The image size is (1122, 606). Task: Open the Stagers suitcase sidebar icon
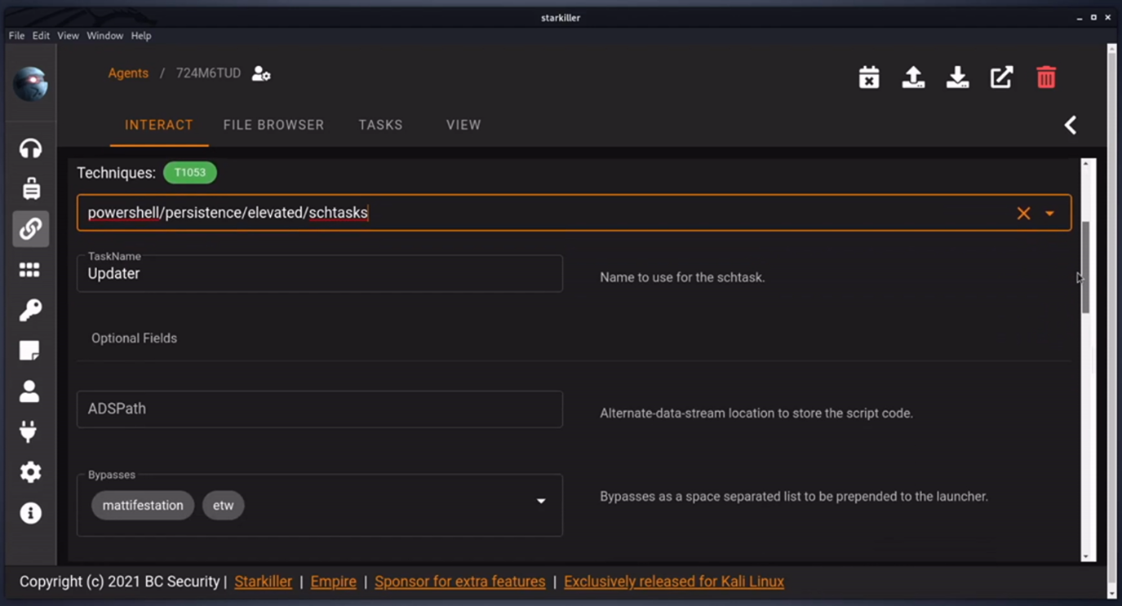pos(31,188)
